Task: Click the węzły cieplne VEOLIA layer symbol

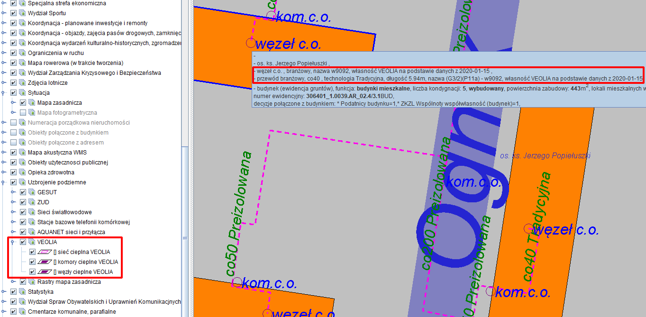Action: (45, 272)
